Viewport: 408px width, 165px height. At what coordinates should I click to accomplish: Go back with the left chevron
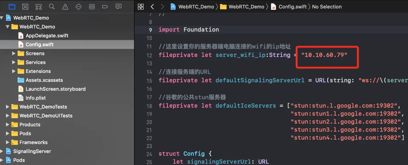pyautogui.click(x=152, y=7)
